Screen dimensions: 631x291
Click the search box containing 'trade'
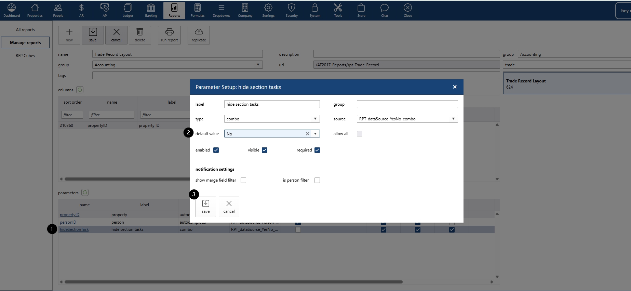pyautogui.click(x=567, y=65)
